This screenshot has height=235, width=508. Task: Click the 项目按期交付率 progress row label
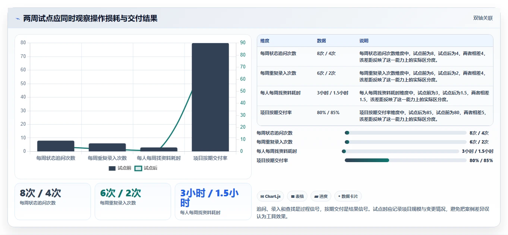(272, 161)
